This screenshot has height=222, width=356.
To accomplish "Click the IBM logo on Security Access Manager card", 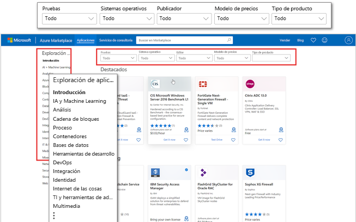I will [x=155, y=172].
